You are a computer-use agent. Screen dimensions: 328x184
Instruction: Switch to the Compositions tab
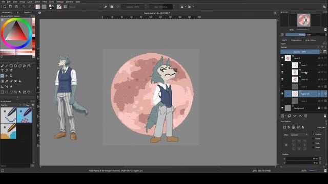(296, 40)
